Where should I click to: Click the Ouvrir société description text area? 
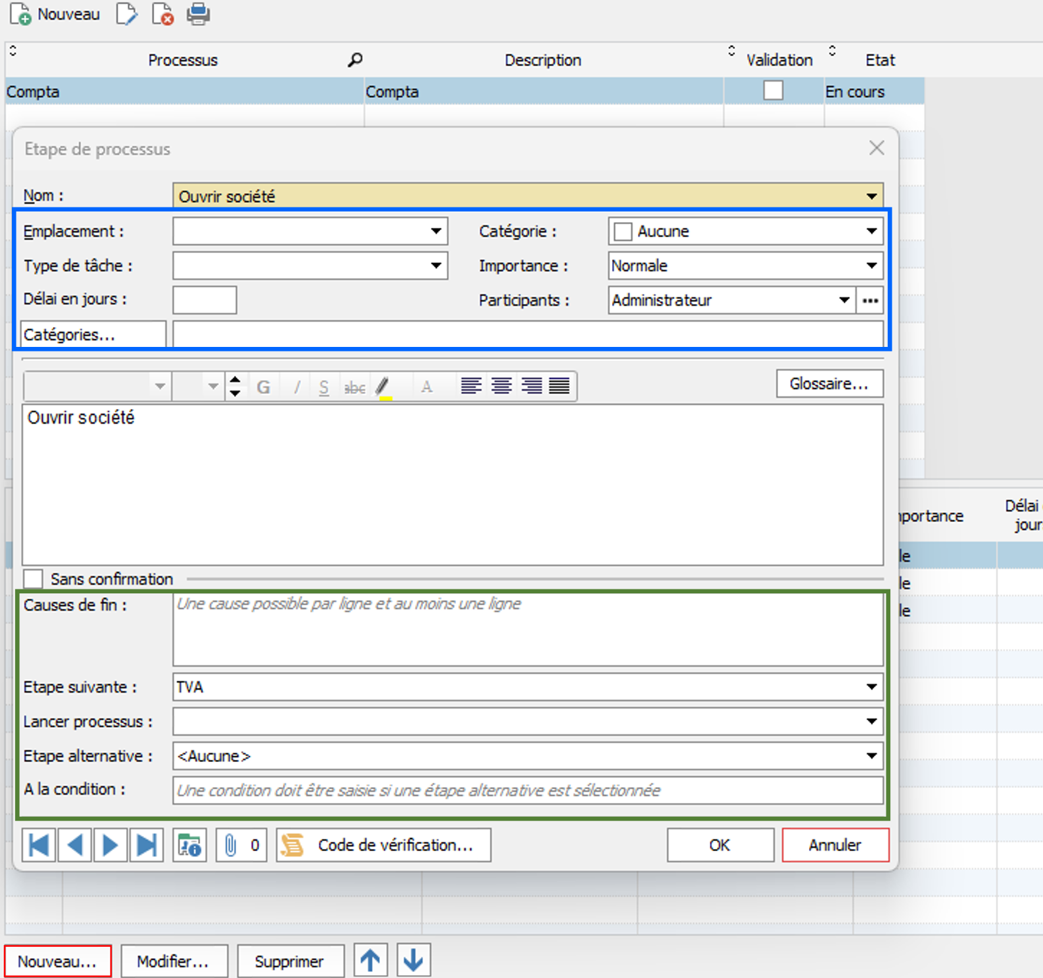(x=453, y=484)
